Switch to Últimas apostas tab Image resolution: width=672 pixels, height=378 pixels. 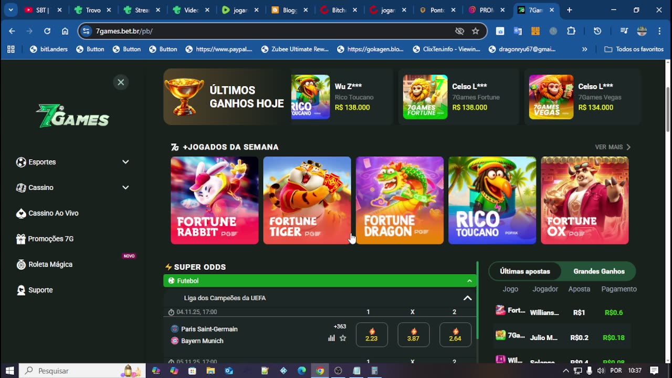coord(525,271)
